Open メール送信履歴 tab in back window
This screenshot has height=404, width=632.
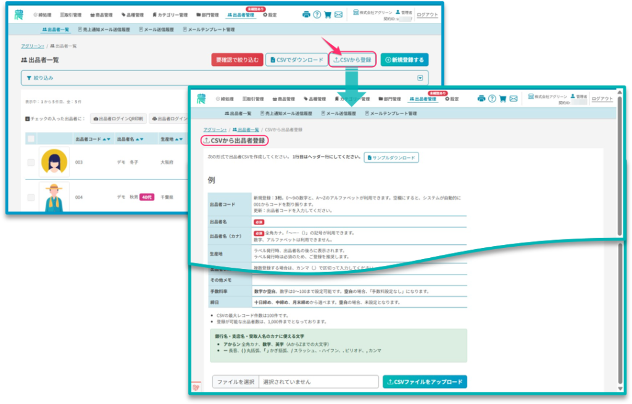[156, 30]
